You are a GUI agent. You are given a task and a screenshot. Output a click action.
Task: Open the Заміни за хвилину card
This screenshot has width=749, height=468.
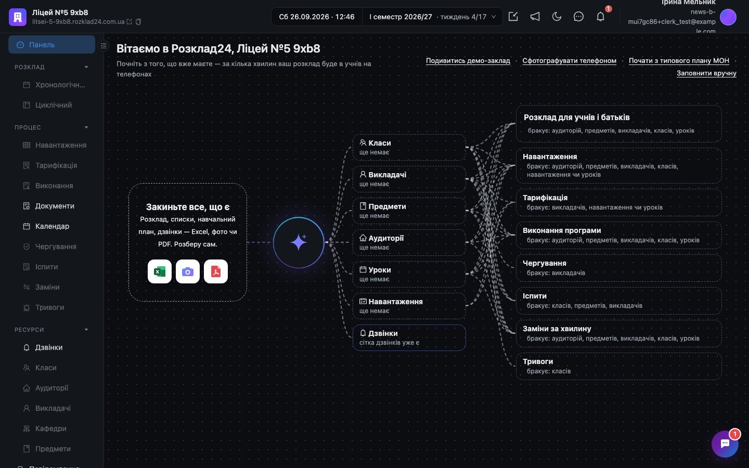pyautogui.click(x=619, y=333)
